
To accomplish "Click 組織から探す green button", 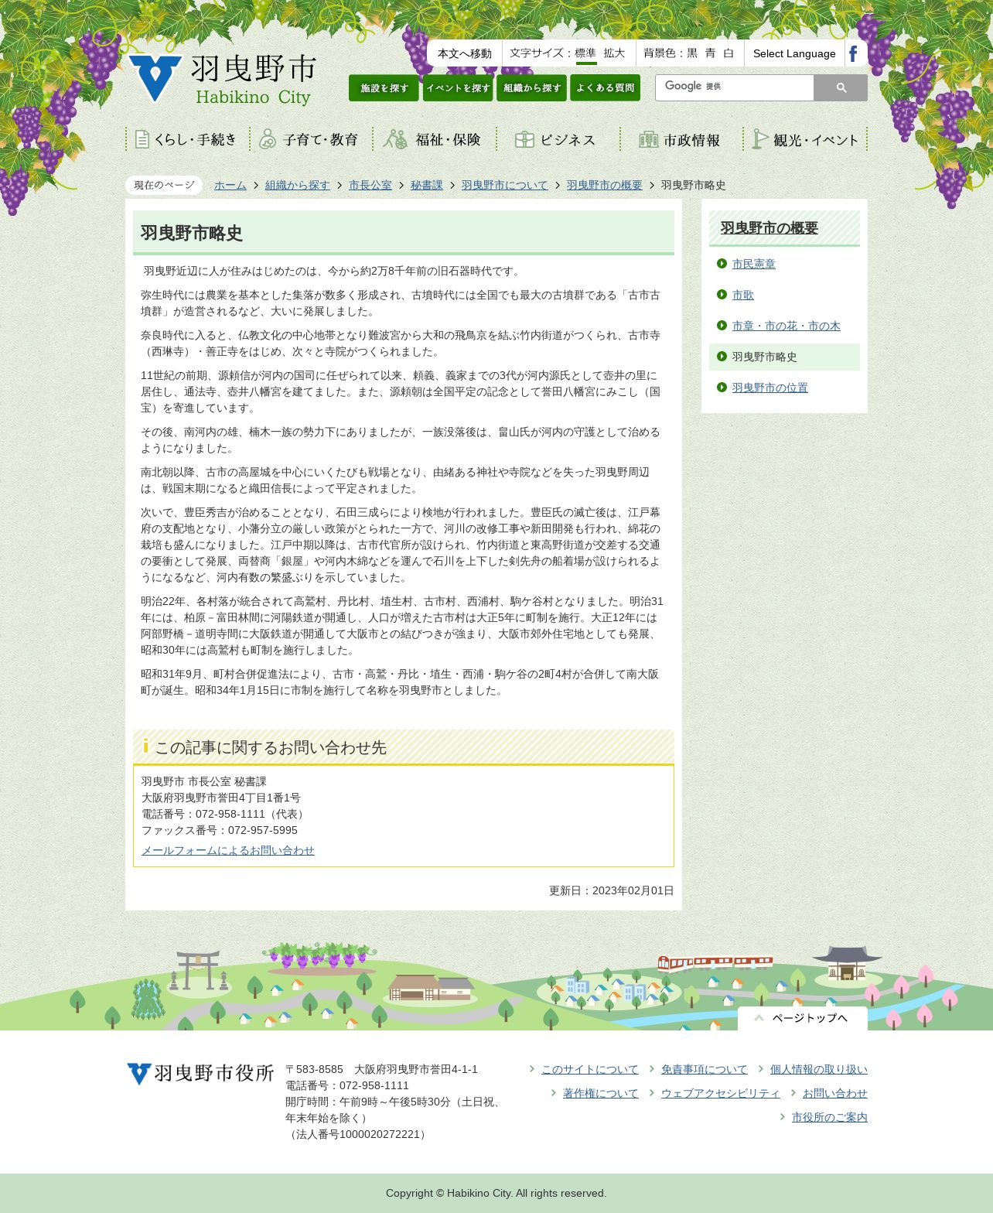I will (531, 88).
